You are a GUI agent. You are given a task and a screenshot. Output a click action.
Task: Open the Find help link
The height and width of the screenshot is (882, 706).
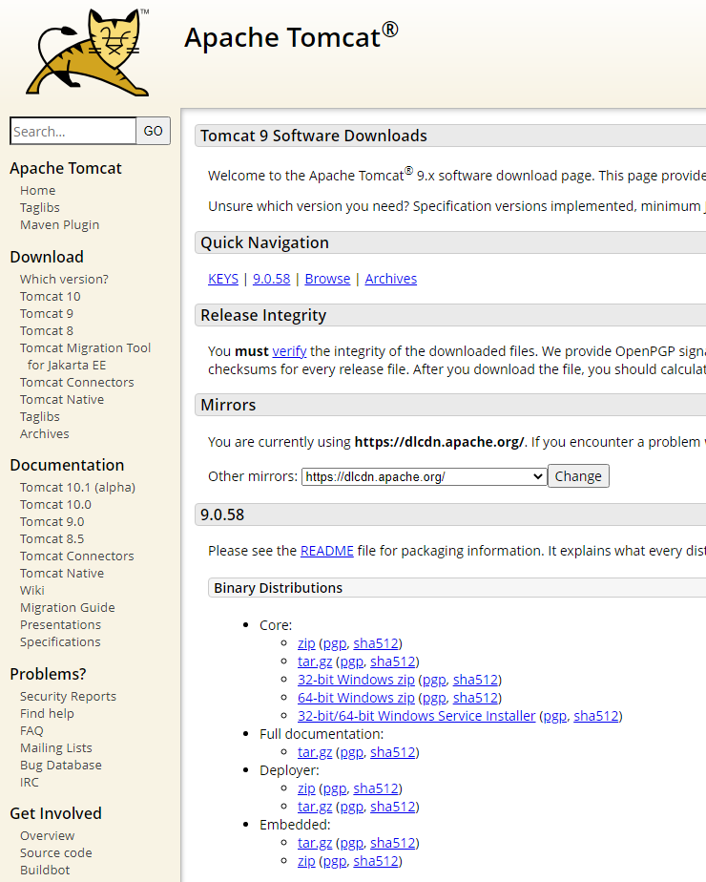pyautogui.click(x=47, y=713)
